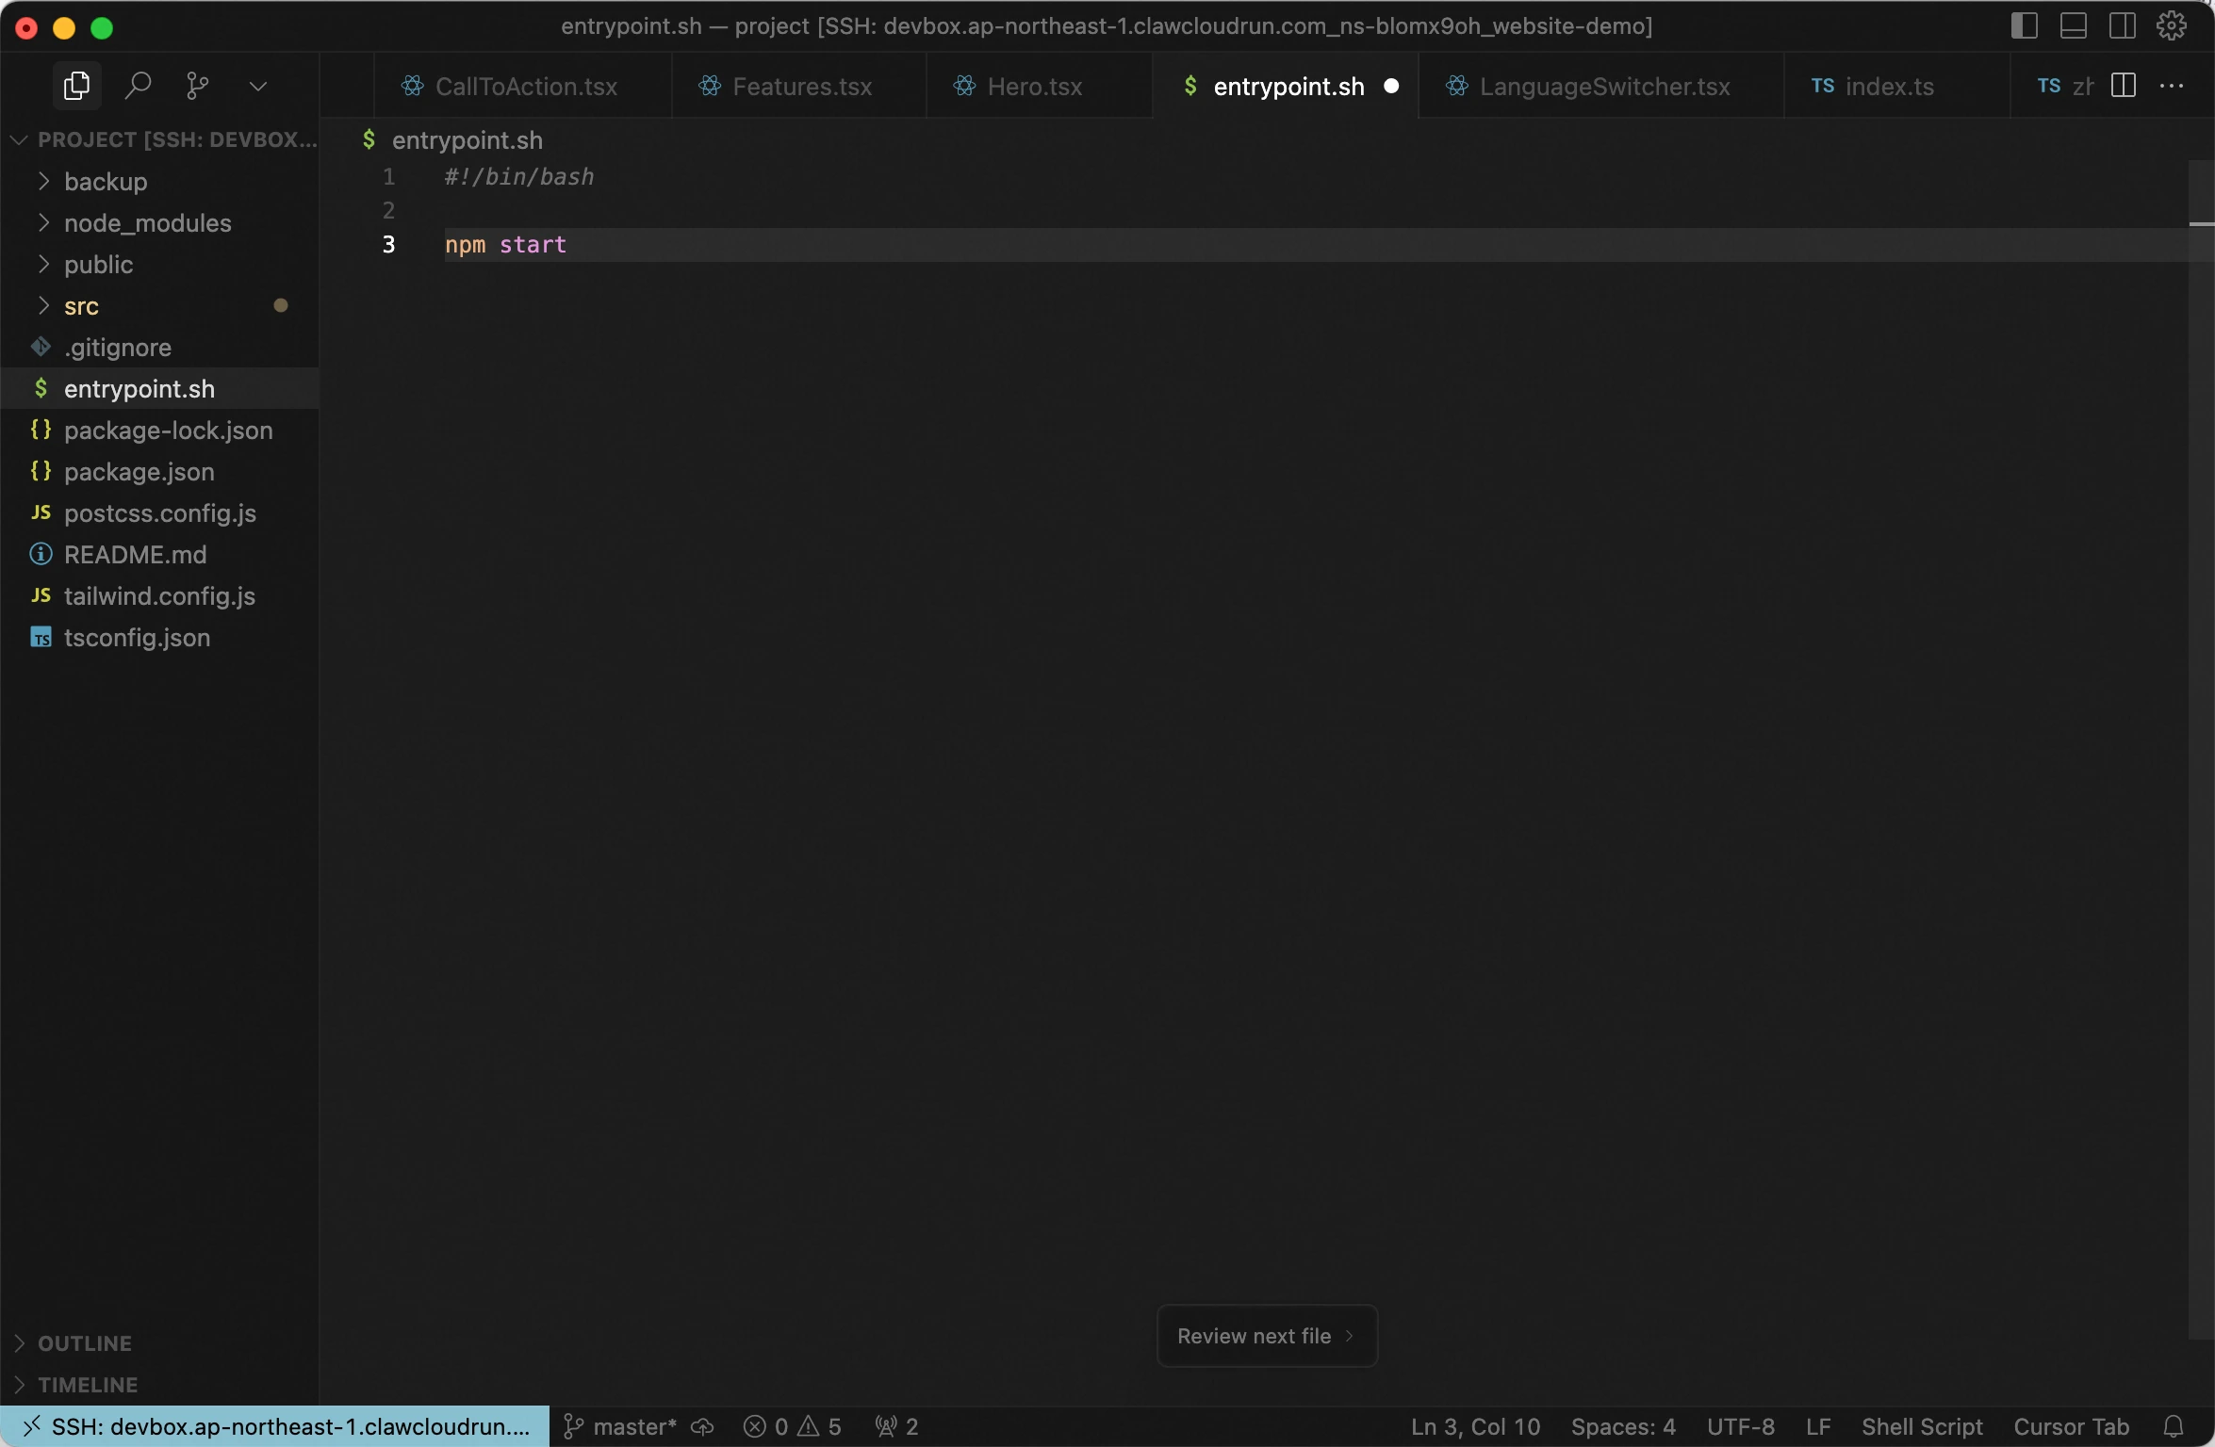Click package.json braces icon
Image resolution: width=2215 pixels, height=1447 pixels.
click(x=41, y=470)
